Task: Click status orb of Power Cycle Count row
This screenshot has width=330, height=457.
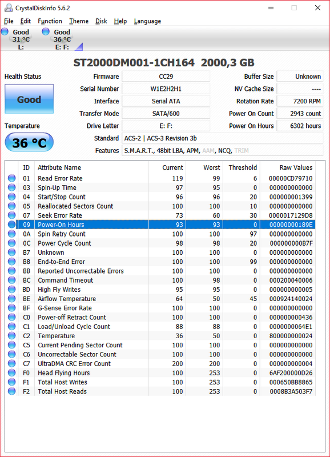Action: pos(11,243)
